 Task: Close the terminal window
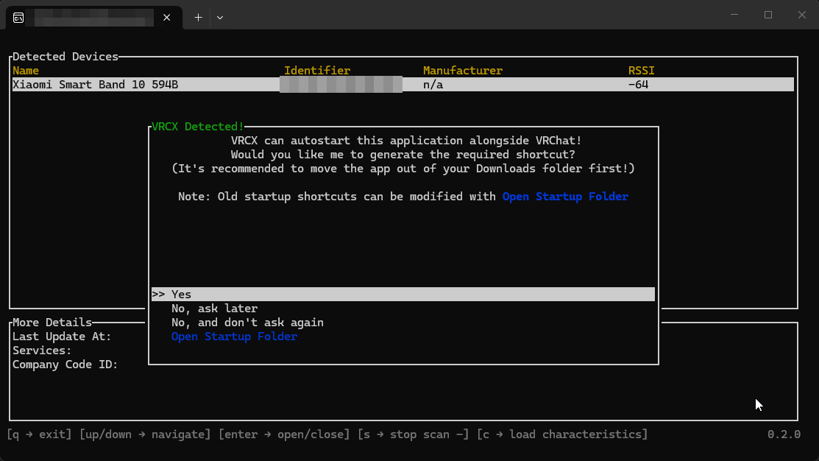[x=802, y=15]
